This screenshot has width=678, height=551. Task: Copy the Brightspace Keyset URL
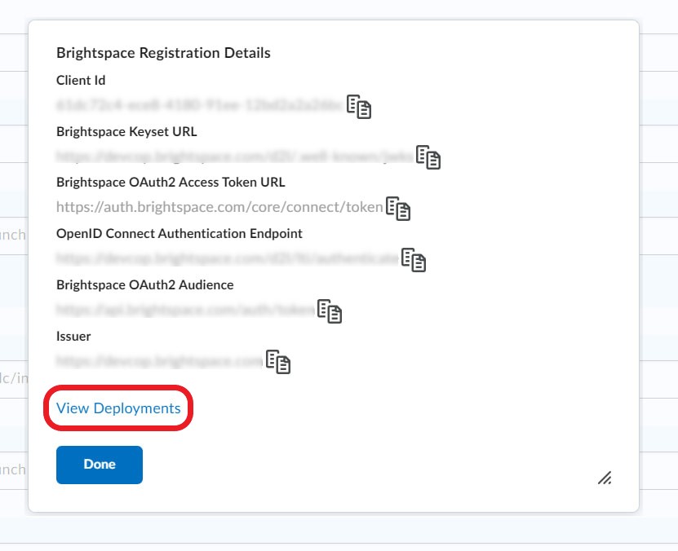428,157
